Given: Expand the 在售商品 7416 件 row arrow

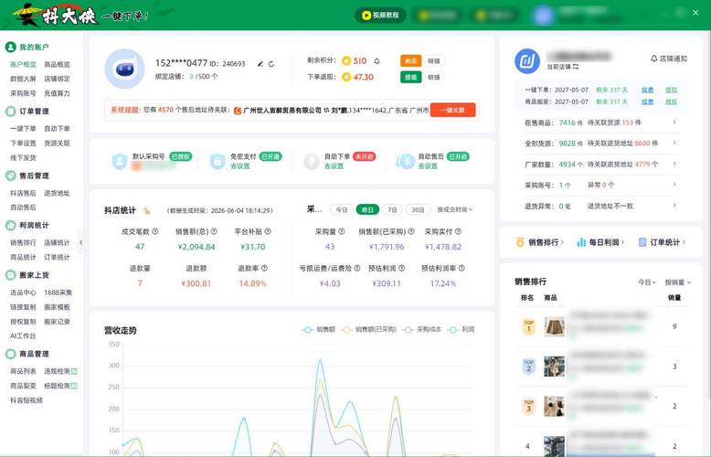Looking at the screenshot, I should [x=674, y=122].
